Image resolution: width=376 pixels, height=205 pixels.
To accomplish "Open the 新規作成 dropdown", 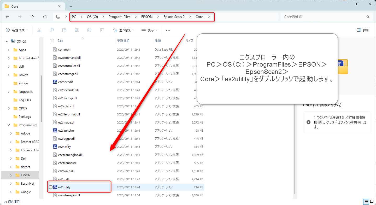I will [17, 30].
